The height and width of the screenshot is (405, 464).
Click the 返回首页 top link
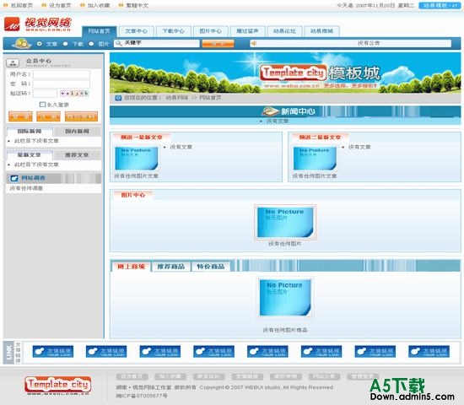(22, 5)
